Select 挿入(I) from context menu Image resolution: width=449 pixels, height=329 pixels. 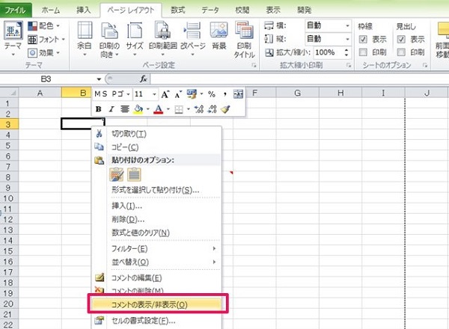click(x=156, y=206)
